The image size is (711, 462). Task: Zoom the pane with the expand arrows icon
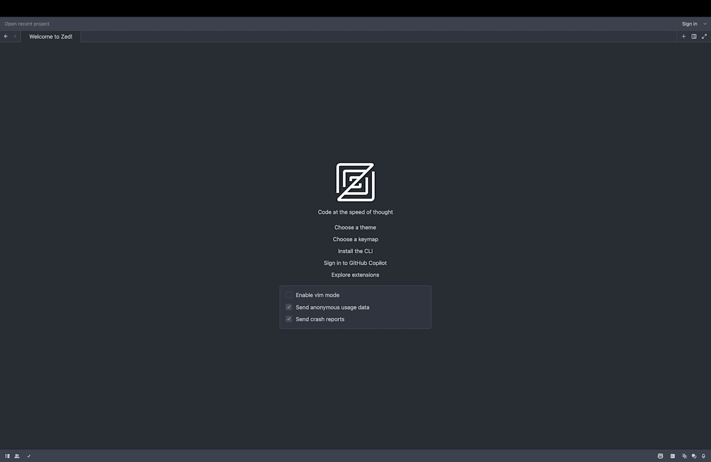704,36
